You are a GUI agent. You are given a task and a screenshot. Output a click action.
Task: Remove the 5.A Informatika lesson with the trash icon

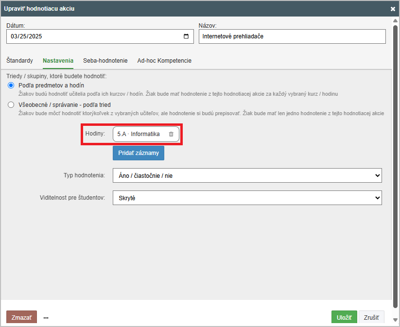click(x=171, y=134)
